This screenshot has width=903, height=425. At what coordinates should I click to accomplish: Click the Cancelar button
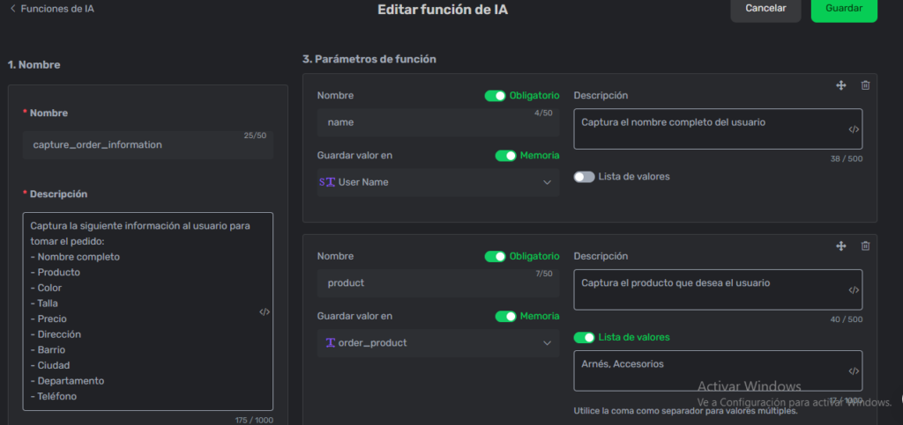765,9
